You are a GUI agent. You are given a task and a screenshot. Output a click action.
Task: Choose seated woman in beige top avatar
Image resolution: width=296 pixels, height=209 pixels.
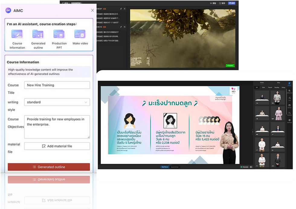pyautogui.click(x=262, y=113)
